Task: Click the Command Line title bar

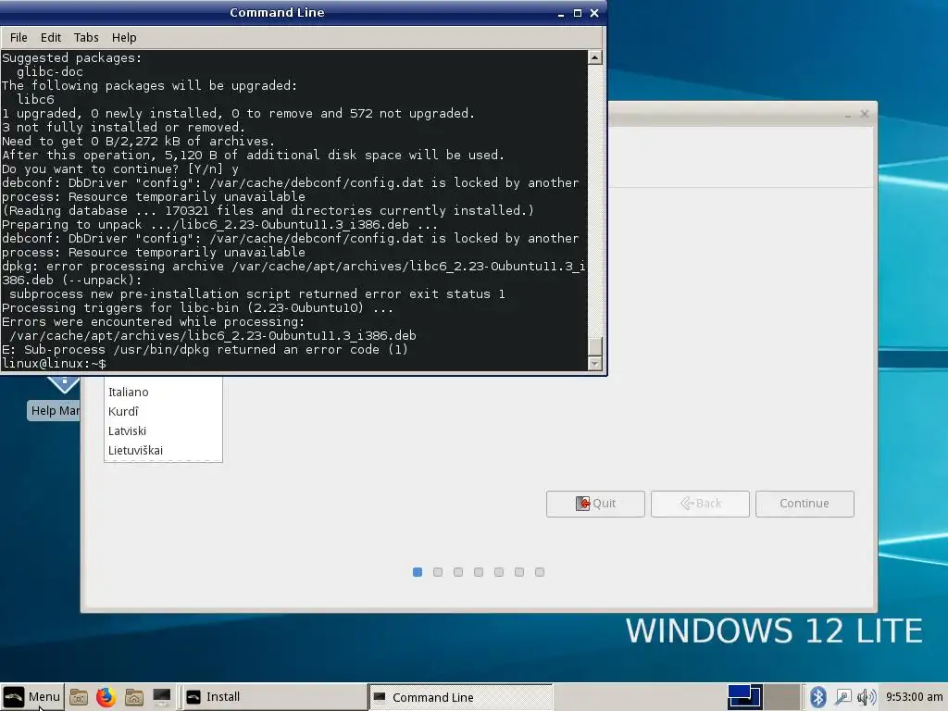Action: (277, 13)
